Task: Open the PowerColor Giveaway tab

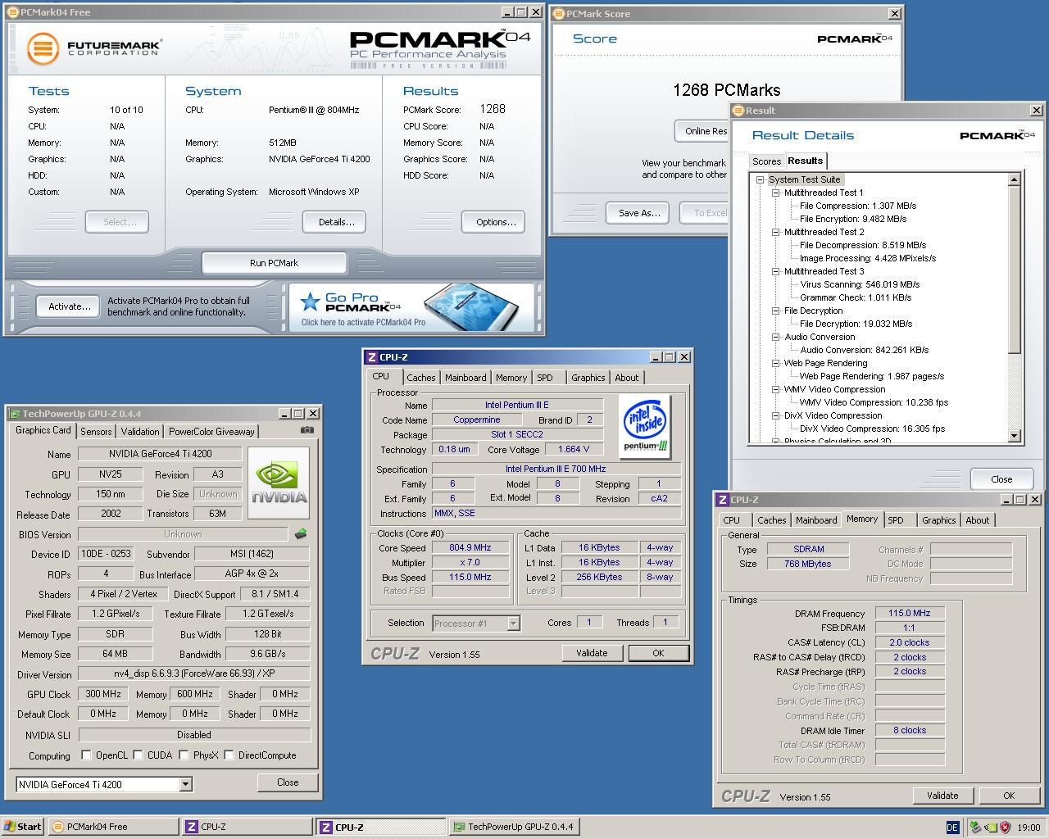Action: pos(211,431)
